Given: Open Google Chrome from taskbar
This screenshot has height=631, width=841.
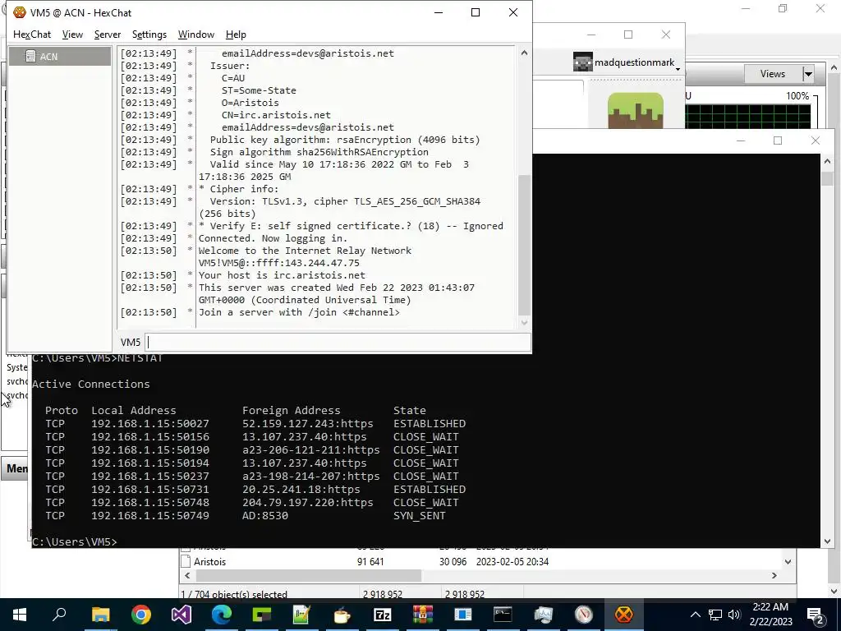Looking at the screenshot, I should point(141,615).
